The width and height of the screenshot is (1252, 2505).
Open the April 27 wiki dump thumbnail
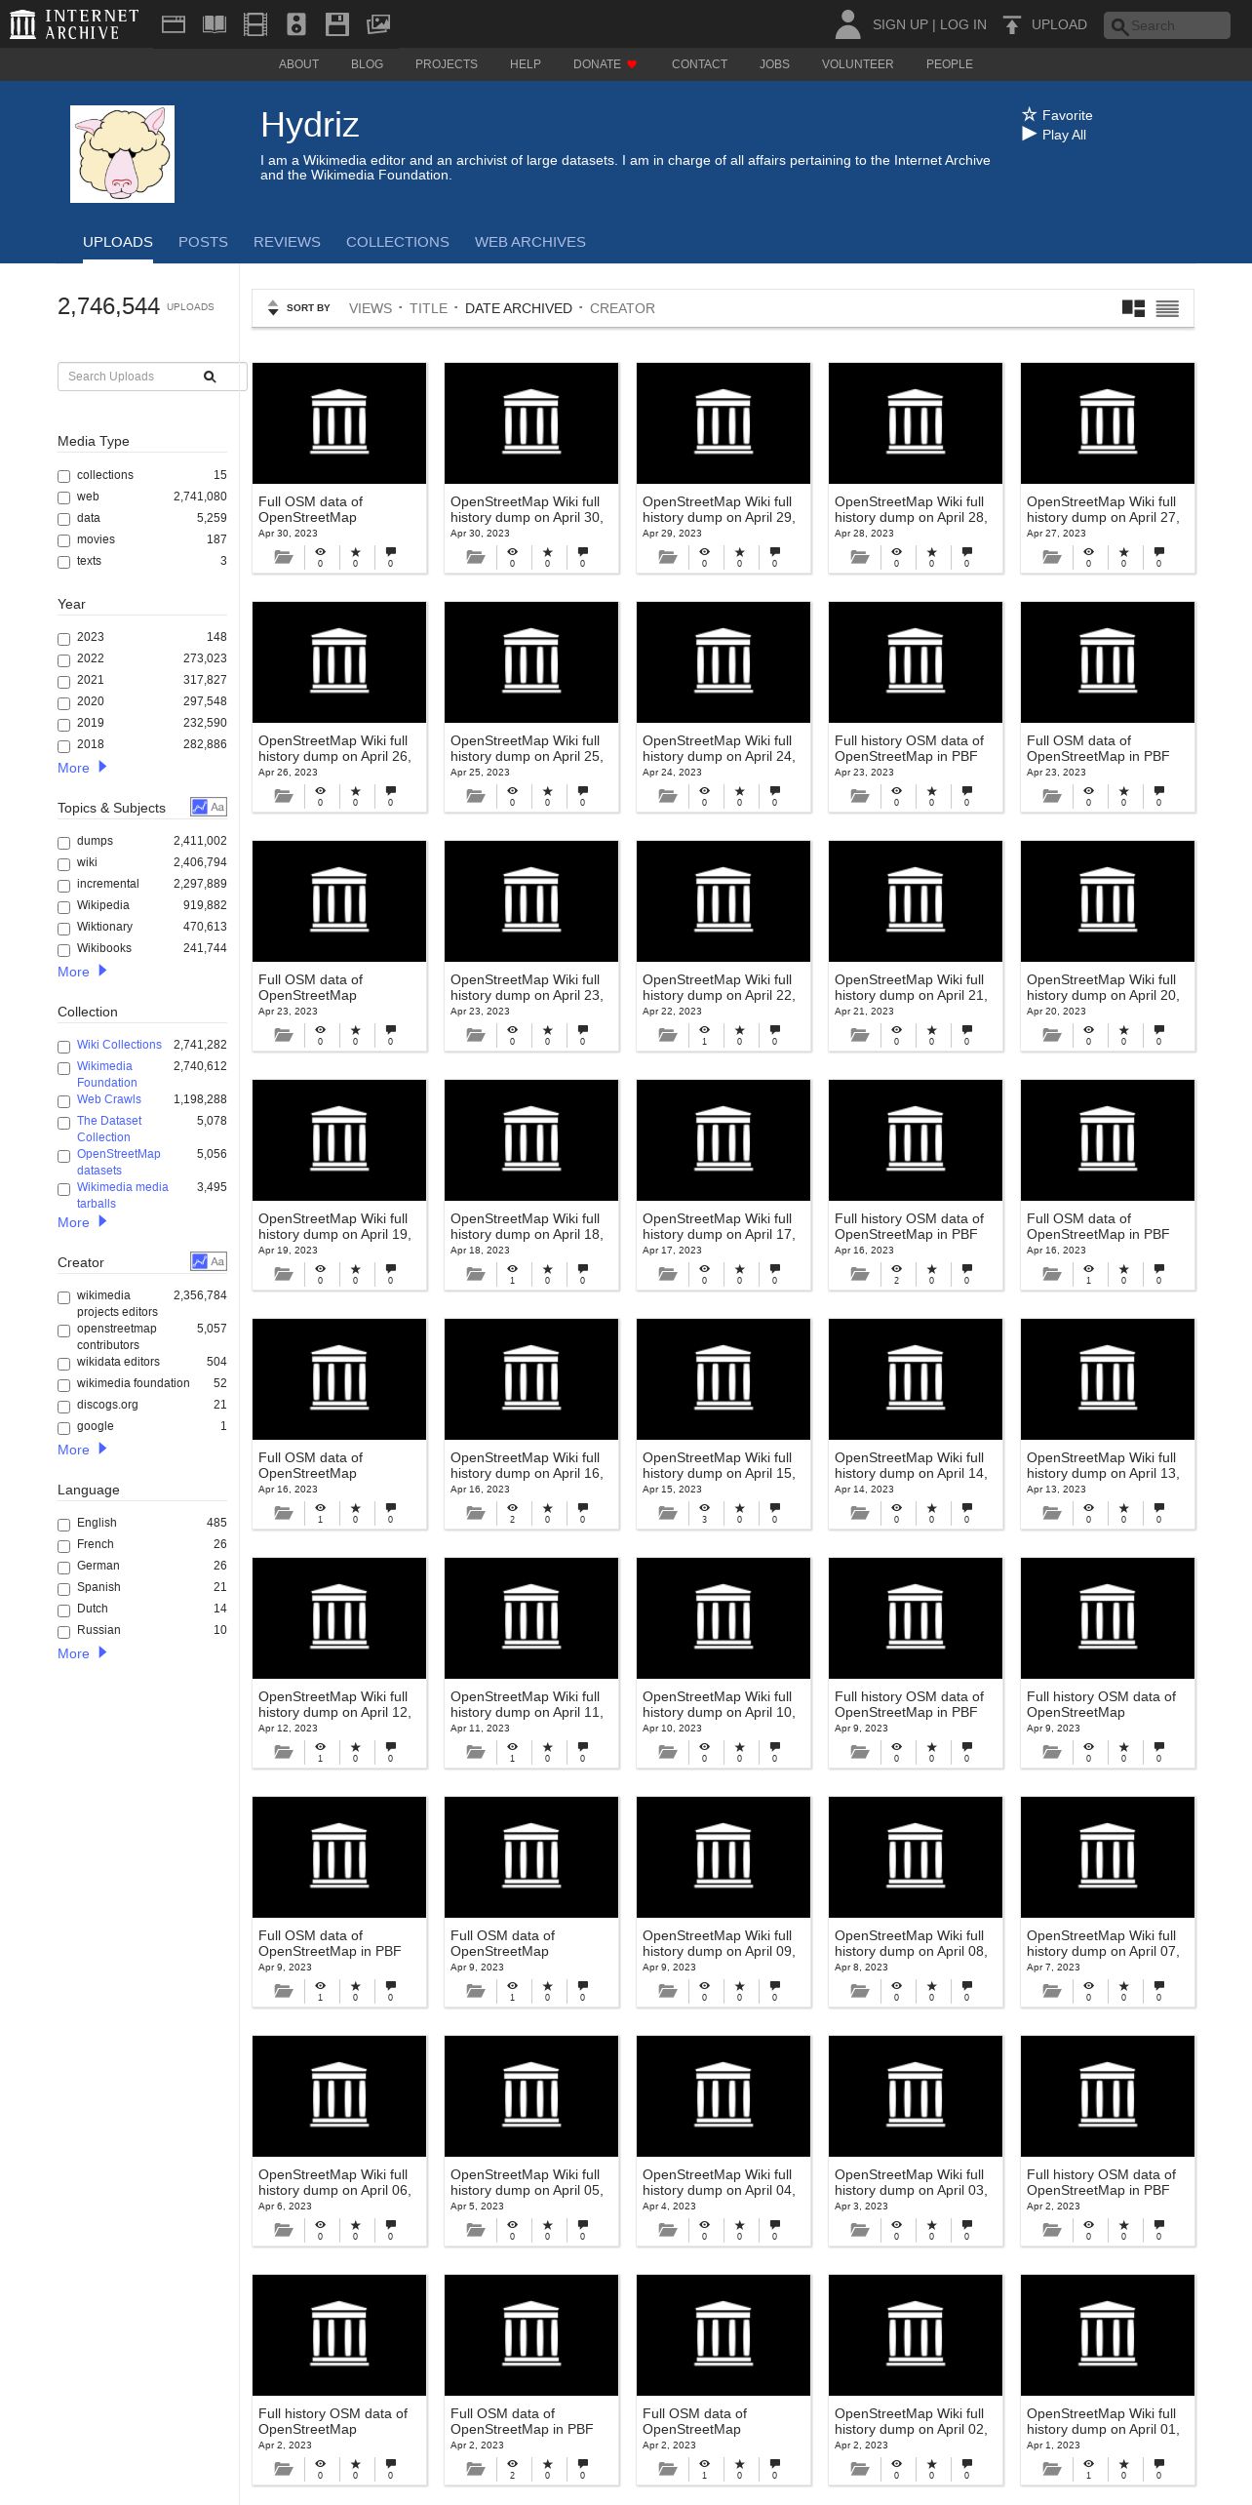coord(1108,423)
